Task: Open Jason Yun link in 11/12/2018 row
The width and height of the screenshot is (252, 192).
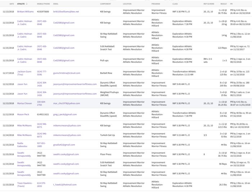Action: pos(22,84)
